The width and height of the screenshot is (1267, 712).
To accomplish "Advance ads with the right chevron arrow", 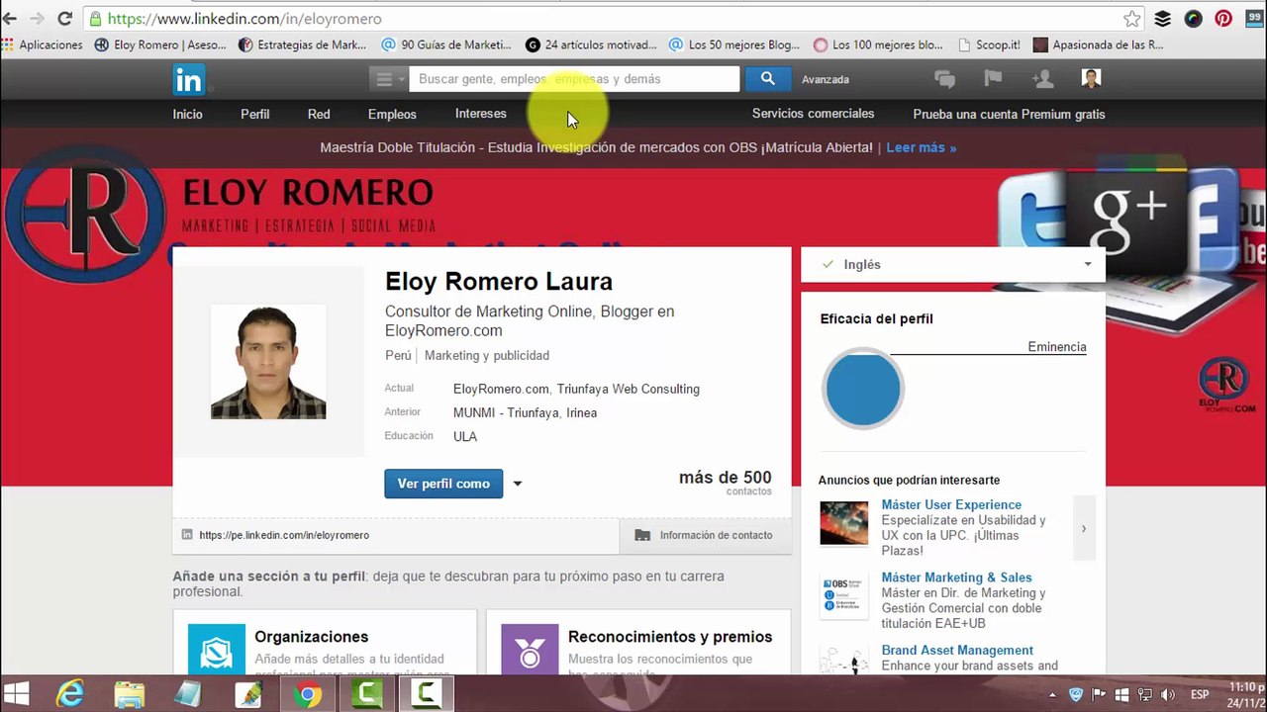I will tap(1084, 529).
